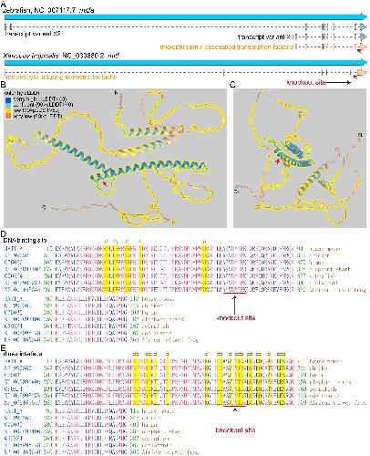Viewport: 370px width, 456px height.
Task: Click the 'transcript variant X2' label
Action: pyautogui.click(x=33, y=34)
